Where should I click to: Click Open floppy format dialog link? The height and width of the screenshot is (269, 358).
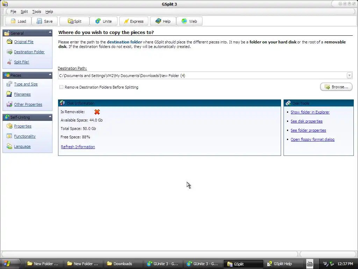312,139
